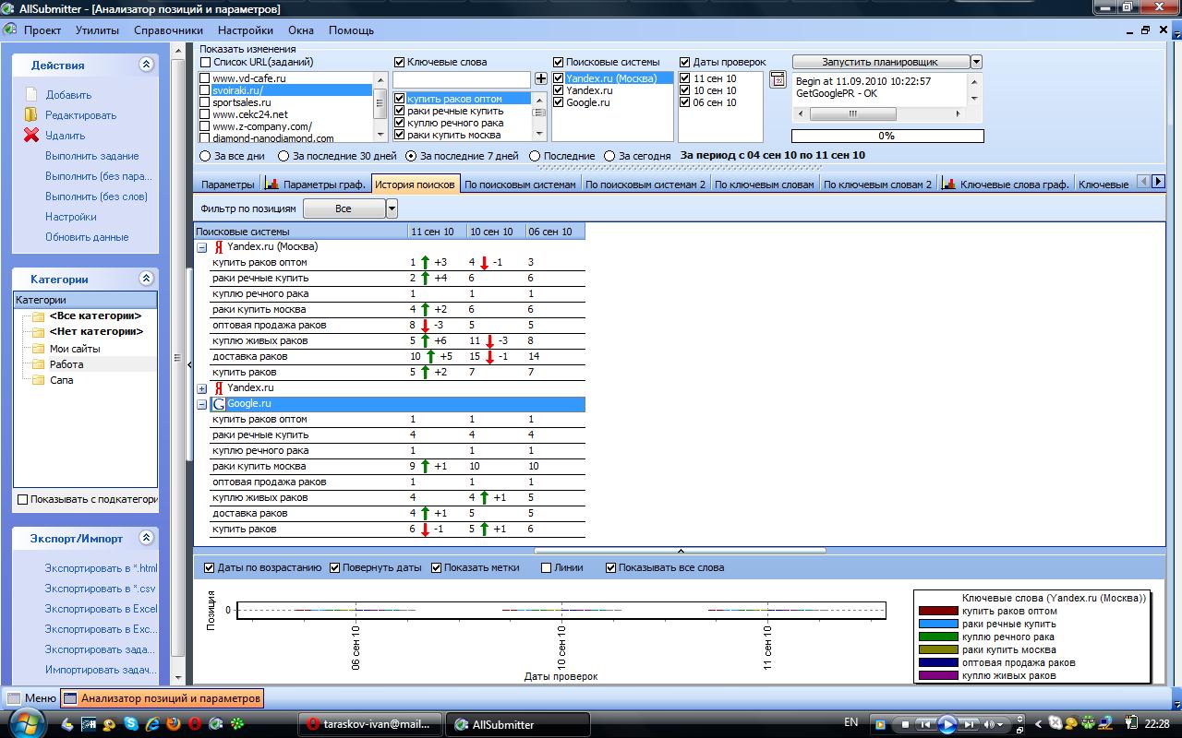Screen dimensions: 1182x738
Task: Launch Internet Explorer from the quick launch bar
Action: (x=152, y=724)
